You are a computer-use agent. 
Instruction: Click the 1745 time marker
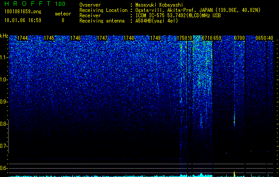tap(49, 38)
